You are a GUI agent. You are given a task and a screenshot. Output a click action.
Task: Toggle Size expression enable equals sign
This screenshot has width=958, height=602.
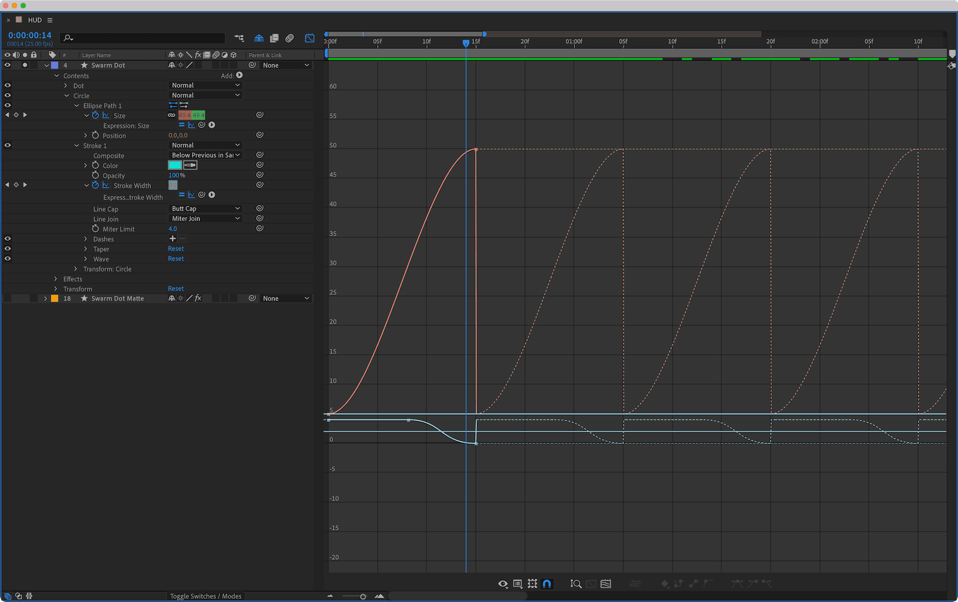pyautogui.click(x=181, y=125)
